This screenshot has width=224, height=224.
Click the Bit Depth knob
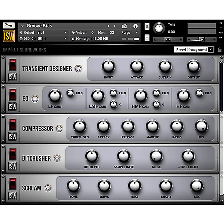pyautogui.click(x=92, y=156)
